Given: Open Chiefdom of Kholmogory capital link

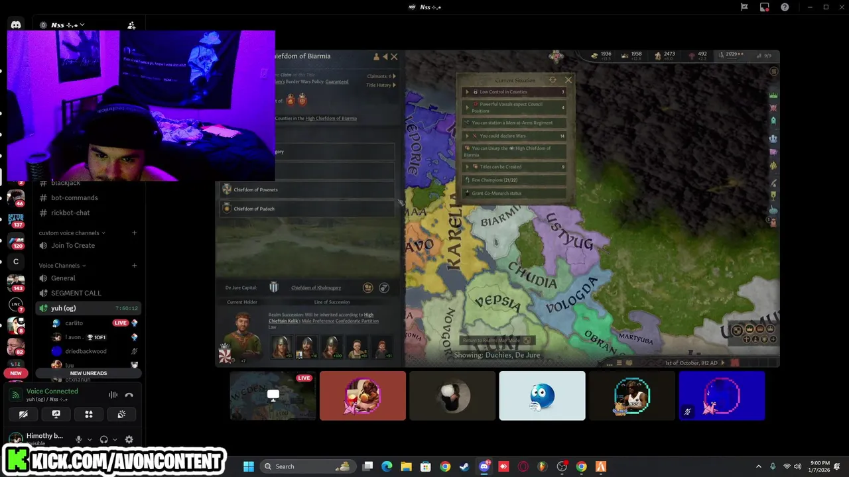Looking at the screenshot, I should click(316, 288).
